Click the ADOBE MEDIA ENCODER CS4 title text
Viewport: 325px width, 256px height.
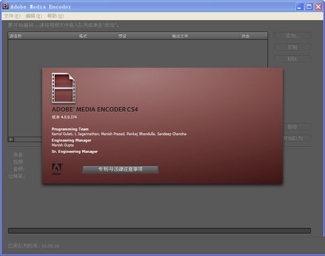95,109
